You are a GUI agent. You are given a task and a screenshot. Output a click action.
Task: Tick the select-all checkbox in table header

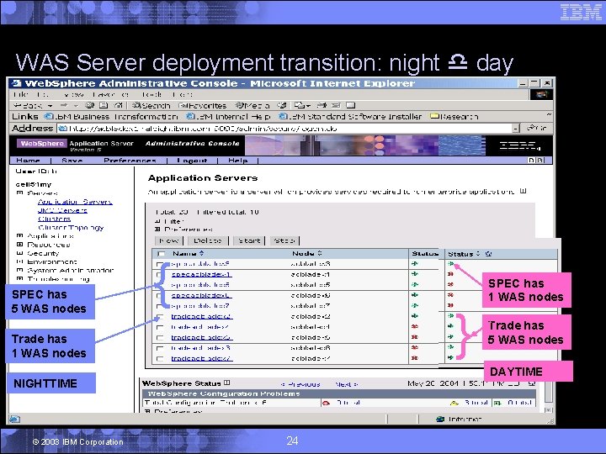tap(161, 254)
